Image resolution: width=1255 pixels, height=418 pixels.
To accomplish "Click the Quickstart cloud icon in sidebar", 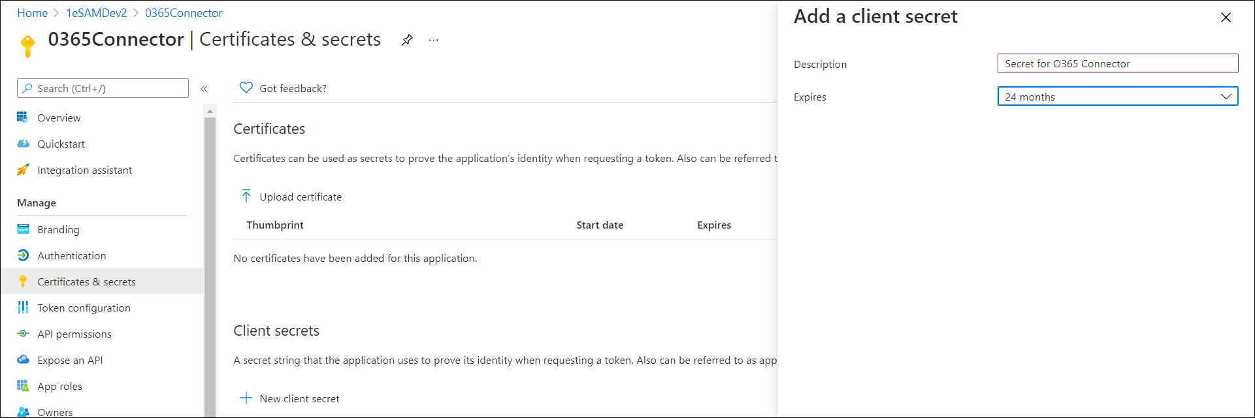I will pos(23,144).
